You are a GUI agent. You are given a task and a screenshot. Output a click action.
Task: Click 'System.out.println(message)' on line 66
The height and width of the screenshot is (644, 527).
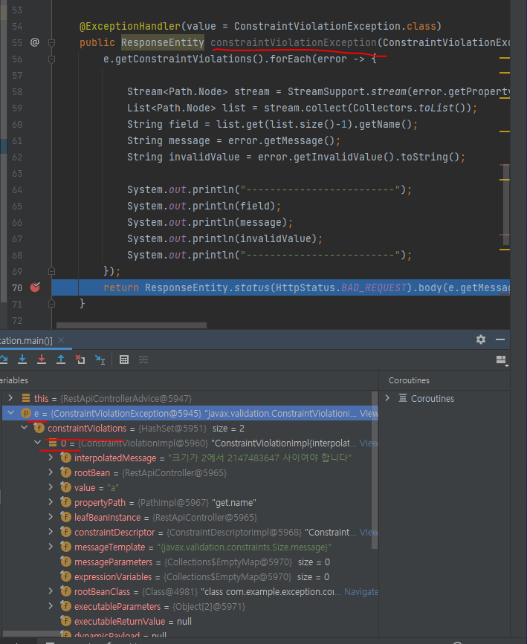coord(207,222)
